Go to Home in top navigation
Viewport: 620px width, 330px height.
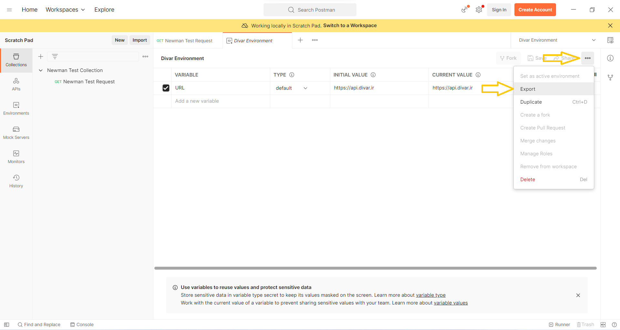(30, 10)
